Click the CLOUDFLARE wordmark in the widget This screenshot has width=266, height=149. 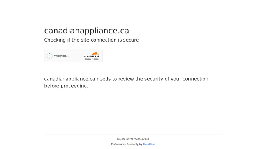tap(92, 56)
